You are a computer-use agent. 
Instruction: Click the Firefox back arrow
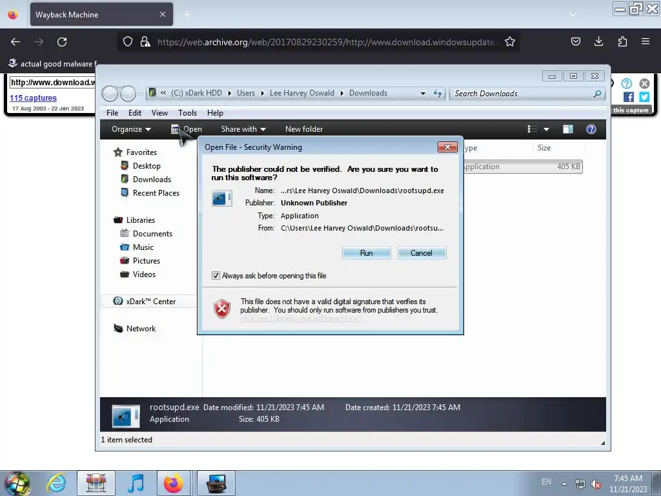(15, 42)
